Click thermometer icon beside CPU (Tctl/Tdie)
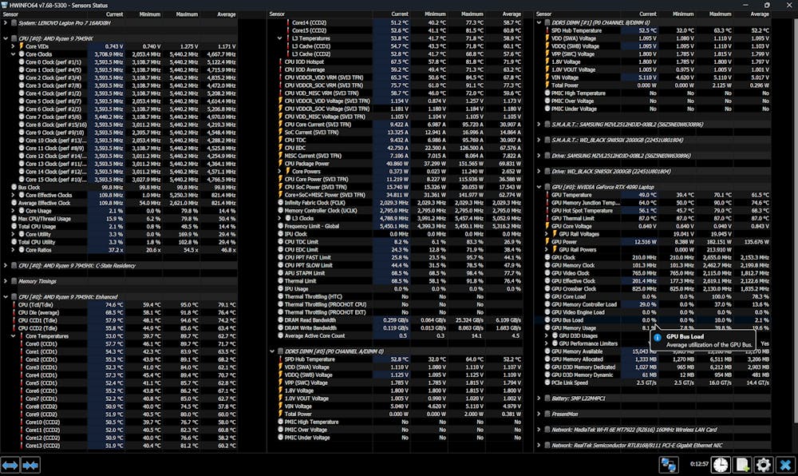Screen dimensions: 798x476 (x=14, y=305)
